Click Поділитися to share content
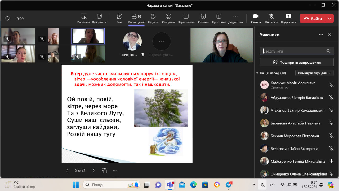Image resolution: width=339 pixels, height=191 pixels. click(288, 19)
